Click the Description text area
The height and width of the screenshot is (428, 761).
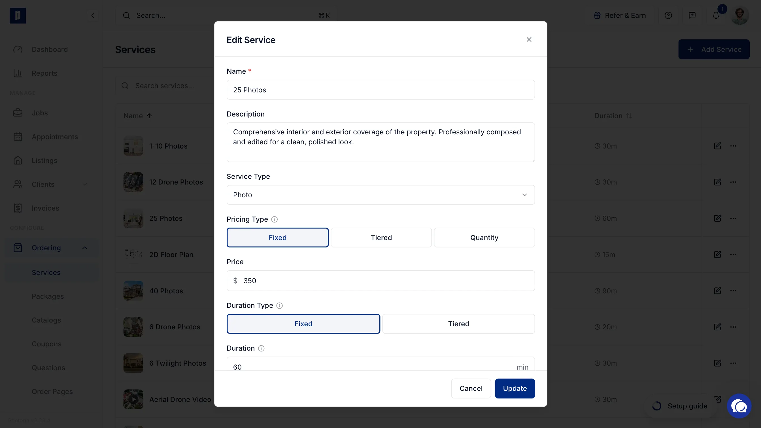380,143
